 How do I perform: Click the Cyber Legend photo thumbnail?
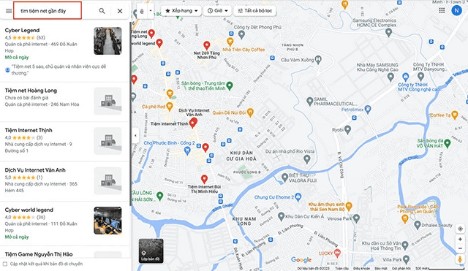tap(107, 41)
